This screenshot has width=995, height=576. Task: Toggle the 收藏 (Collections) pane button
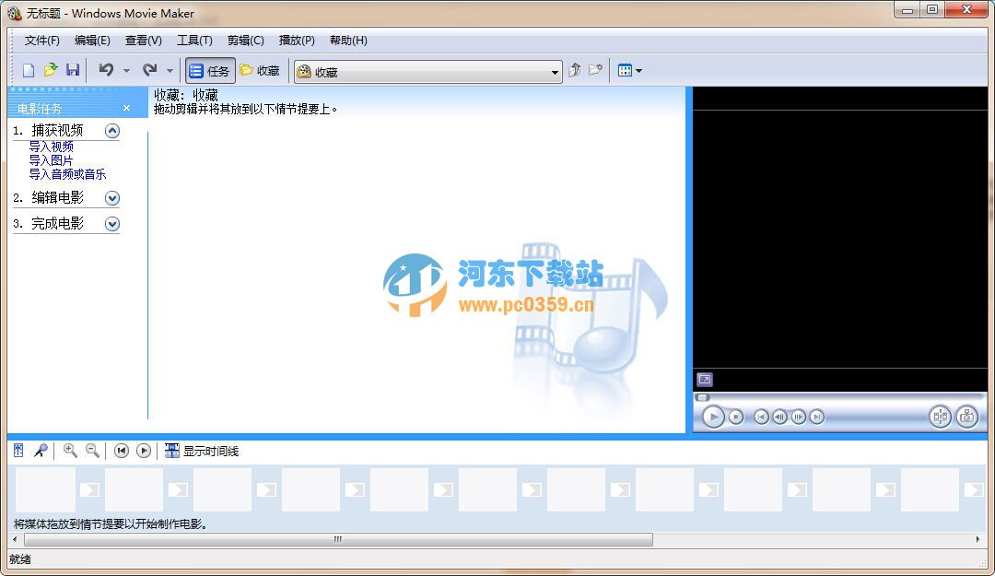[259, 70]
